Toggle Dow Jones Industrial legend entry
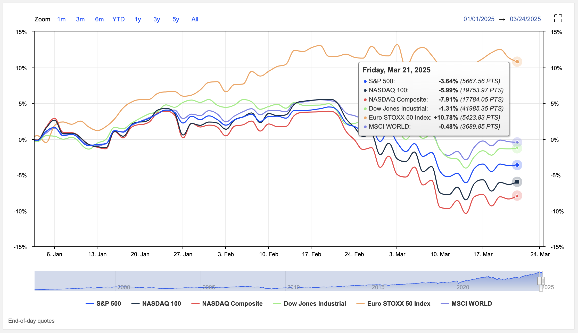The image size is (578, 333). (x=309, y=304)
